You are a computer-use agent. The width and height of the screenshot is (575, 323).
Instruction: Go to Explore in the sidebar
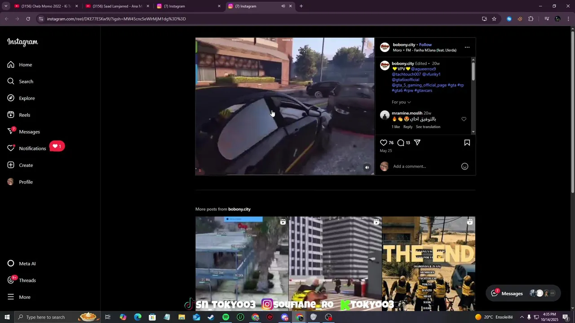[21, 98]
